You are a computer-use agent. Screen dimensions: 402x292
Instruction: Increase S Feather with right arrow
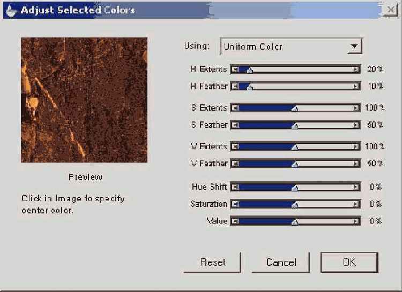coord(355,125)
